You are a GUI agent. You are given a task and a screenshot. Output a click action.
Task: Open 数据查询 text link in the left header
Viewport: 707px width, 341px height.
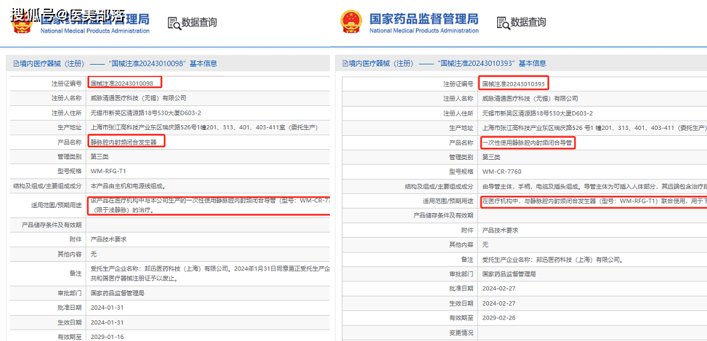click(x=199, y=23)
